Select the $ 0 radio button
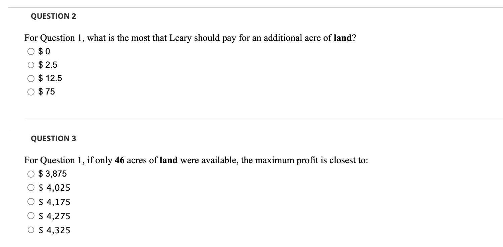This screenshot has width=503, height=247. click(x=31, y=51)
